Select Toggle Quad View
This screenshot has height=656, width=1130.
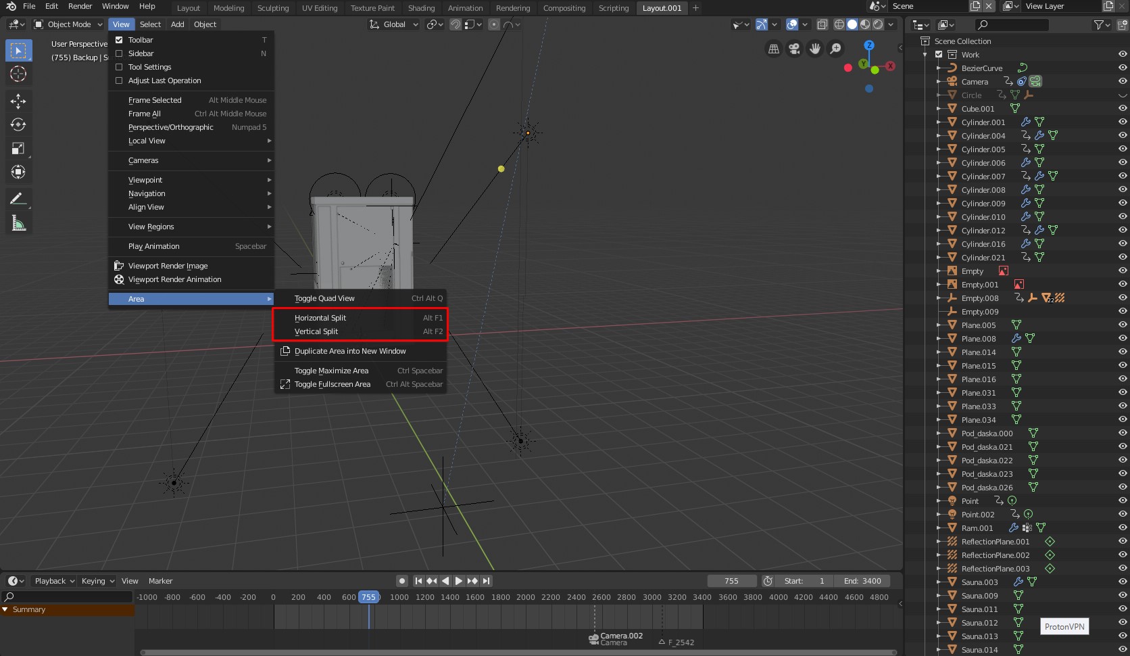click(x=361, y=298)
